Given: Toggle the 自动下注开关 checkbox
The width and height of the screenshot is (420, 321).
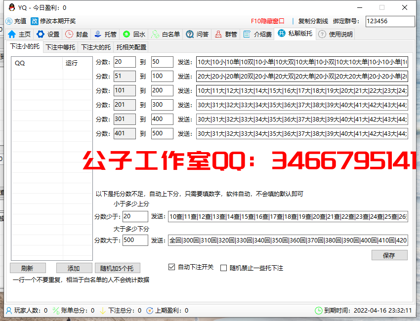Looking at the screenshot, I should 171,267.
